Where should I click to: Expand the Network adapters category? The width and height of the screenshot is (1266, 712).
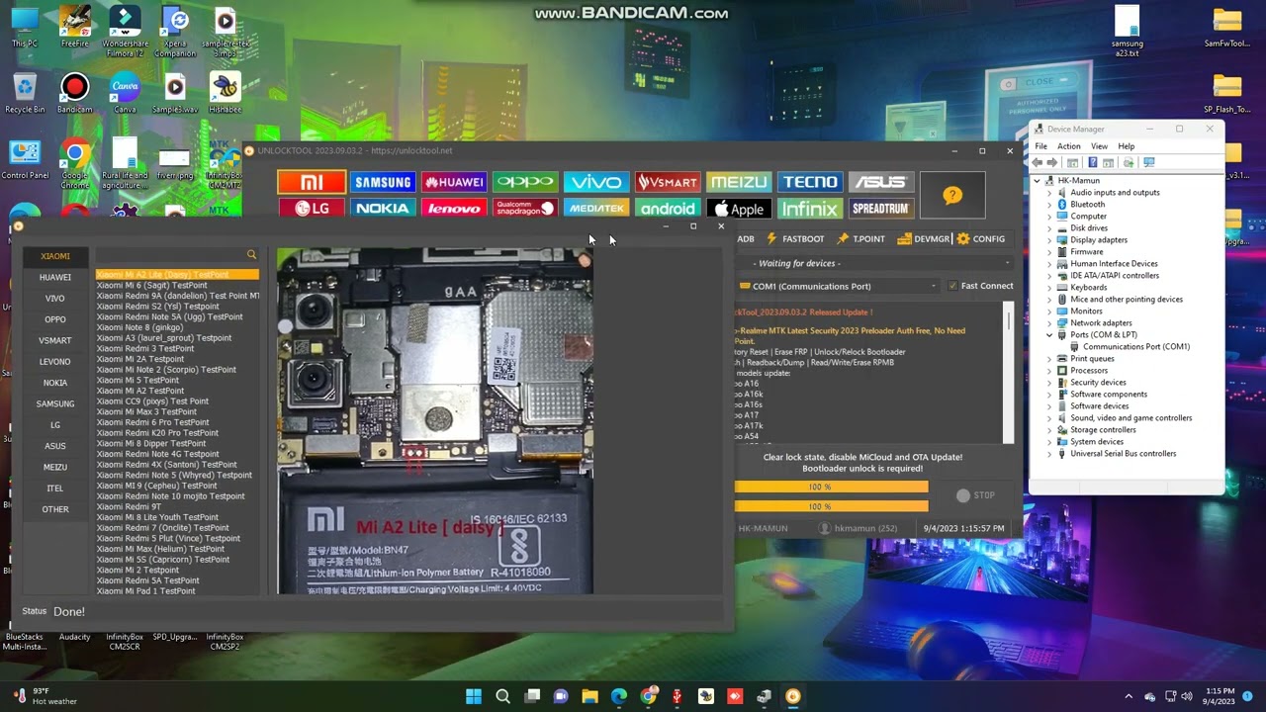[1050, 323]
